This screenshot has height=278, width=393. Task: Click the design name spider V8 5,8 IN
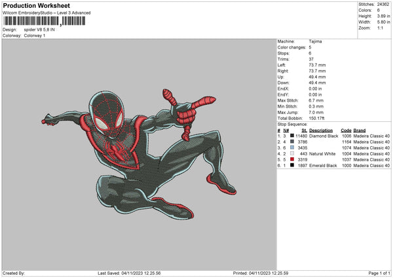click(38, 30)
